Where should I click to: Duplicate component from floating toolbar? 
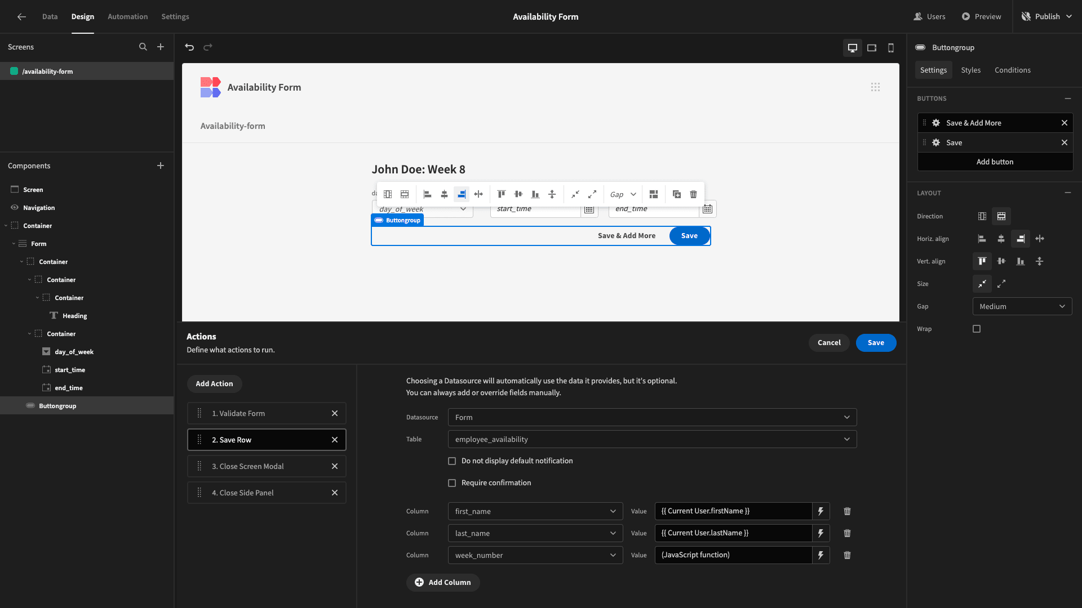pyautogui.click(x=677, y=194)
